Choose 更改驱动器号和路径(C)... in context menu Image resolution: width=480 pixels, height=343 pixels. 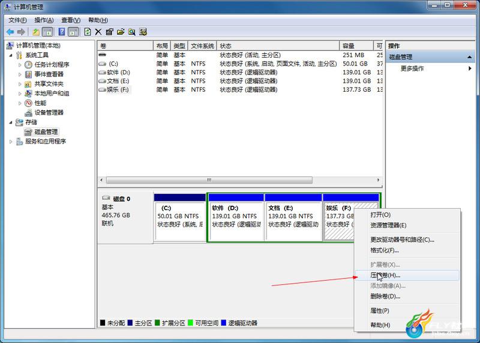(407, 240)
